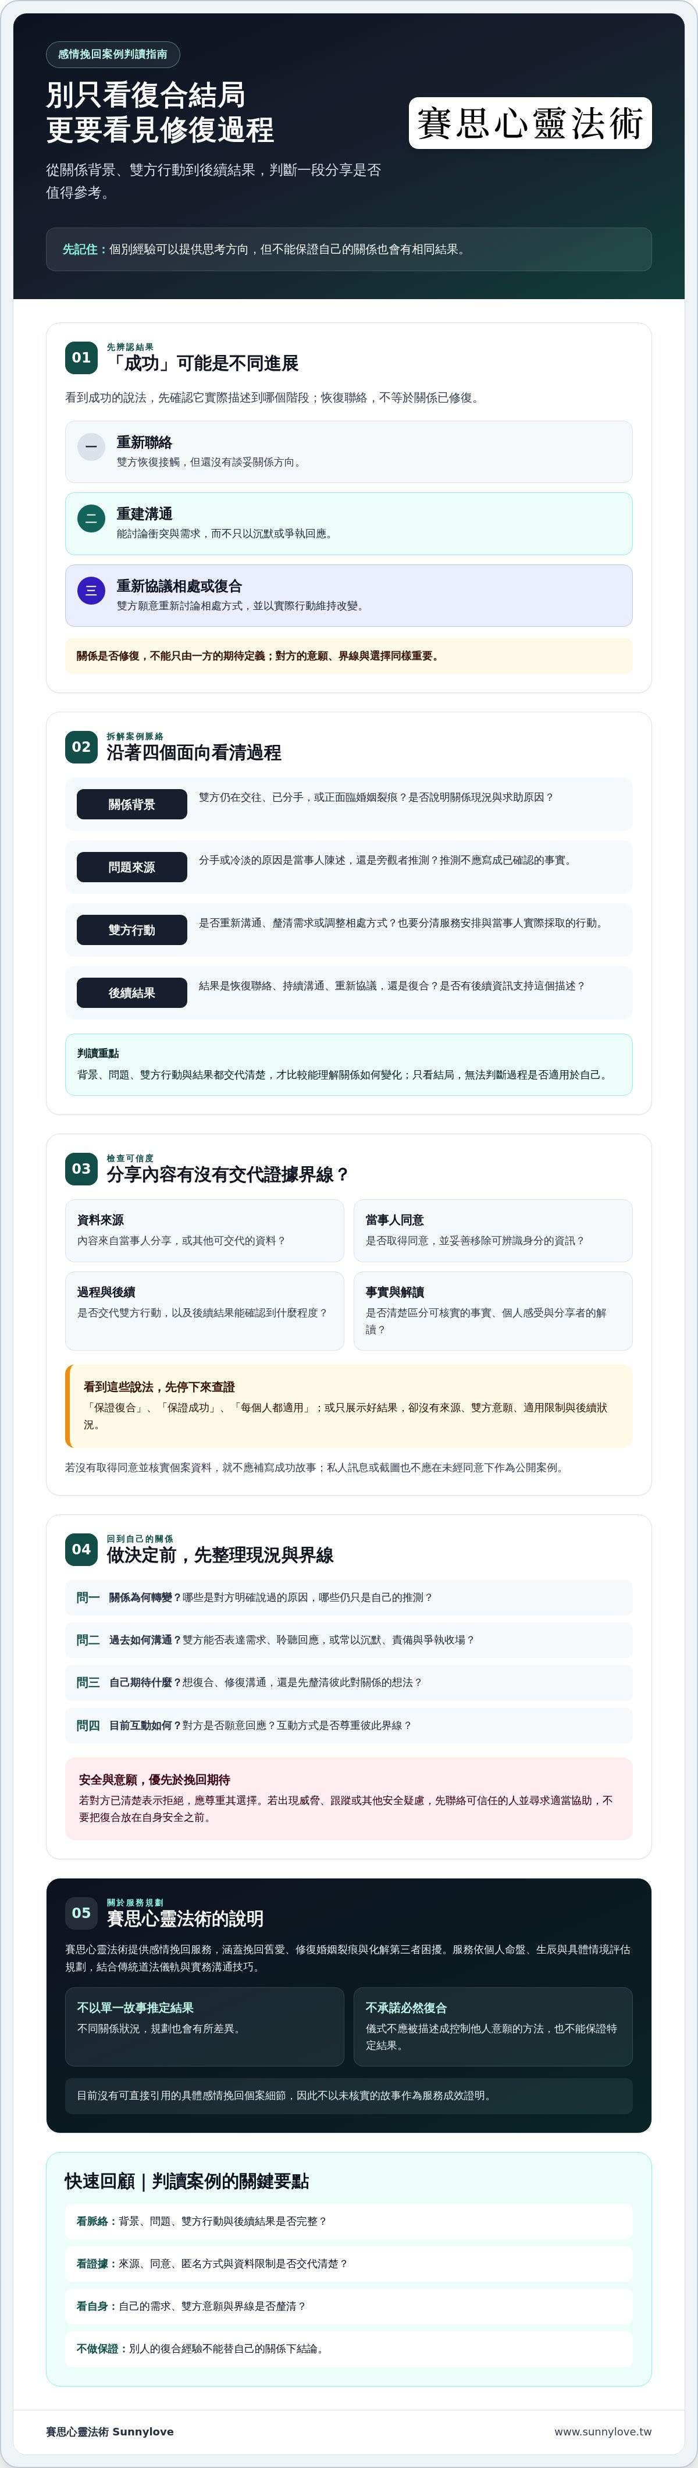Select the 01 section number badge

[x=81, y=357]
